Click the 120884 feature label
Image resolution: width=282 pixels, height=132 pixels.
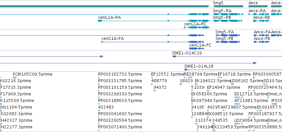[x=199, y=114]
